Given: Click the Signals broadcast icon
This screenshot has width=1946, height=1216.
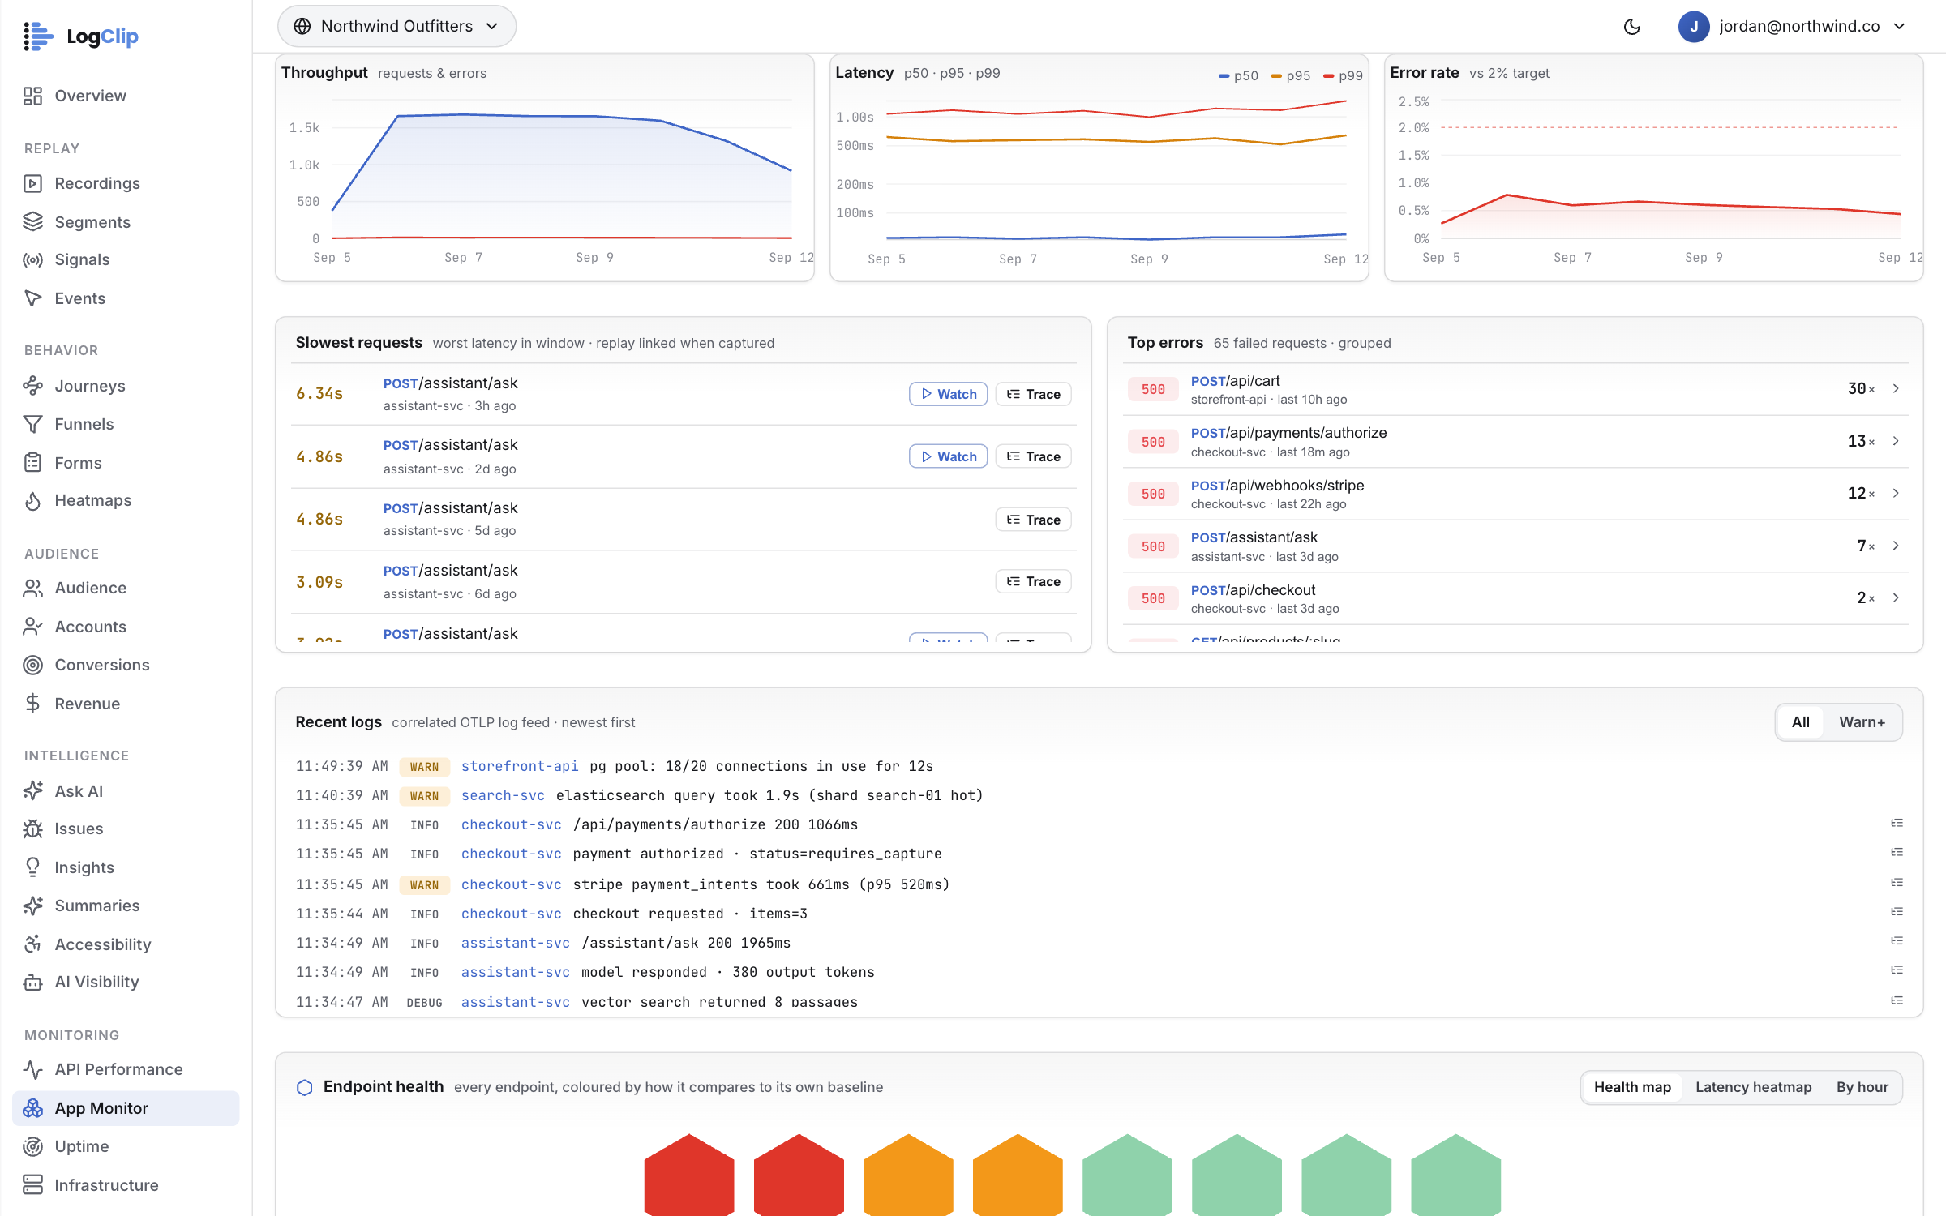Looking at the screenshot, I should click(x=32, y=259).
